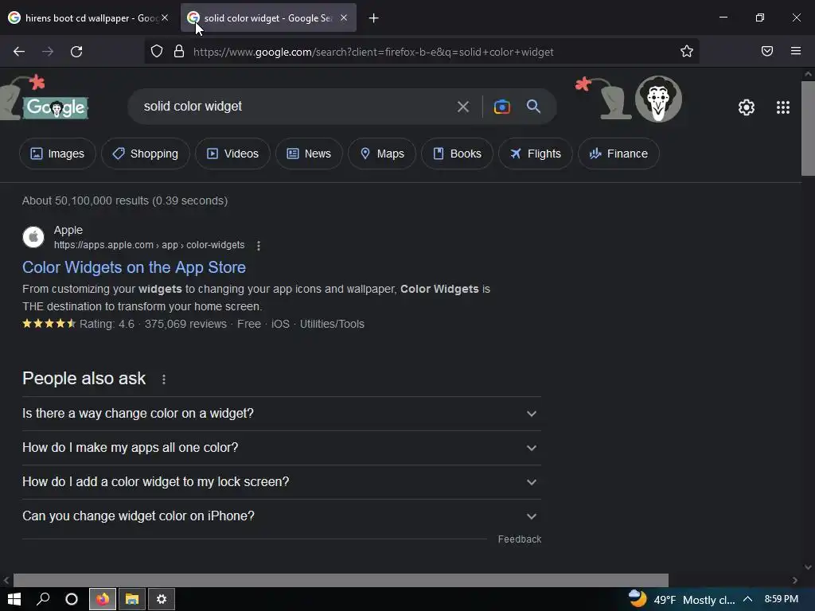Close the 'solid color widget' tab
This screenshot has height=611, width=815.
(x=344, y=18)
